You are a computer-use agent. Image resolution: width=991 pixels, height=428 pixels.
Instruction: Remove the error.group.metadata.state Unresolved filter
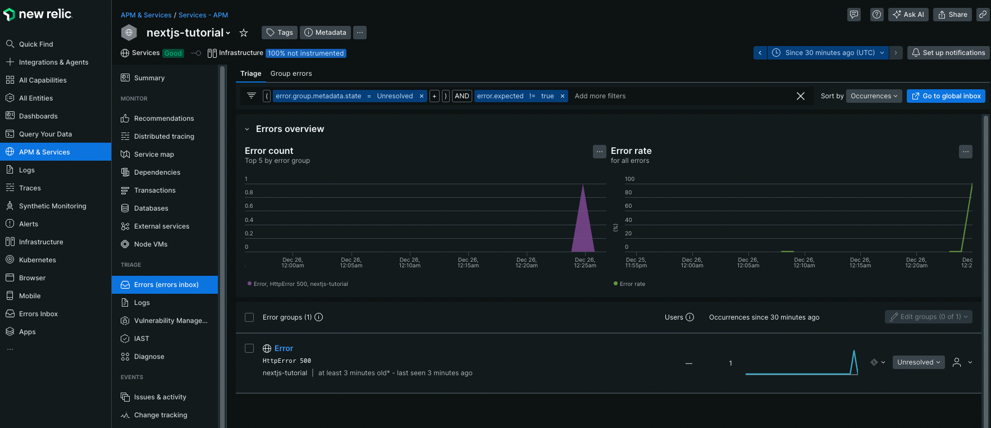click(422, 96)
